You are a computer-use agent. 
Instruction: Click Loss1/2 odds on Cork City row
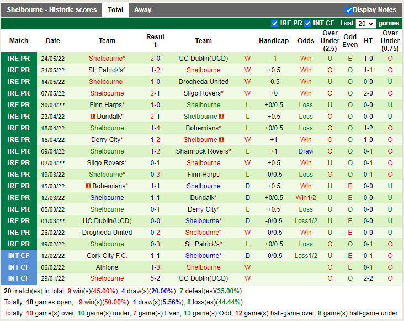point(306,256)
